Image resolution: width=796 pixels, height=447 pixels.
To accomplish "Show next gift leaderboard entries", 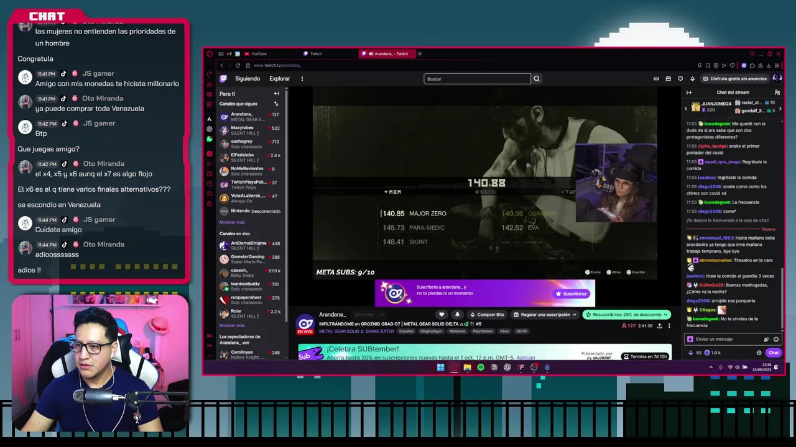I will (780, 109).
